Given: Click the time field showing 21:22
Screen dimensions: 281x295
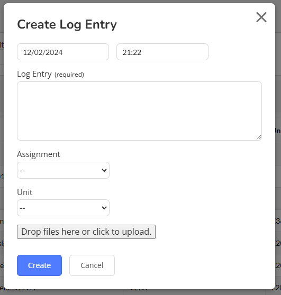Looking at the screenshot, I should click(162, 52).
